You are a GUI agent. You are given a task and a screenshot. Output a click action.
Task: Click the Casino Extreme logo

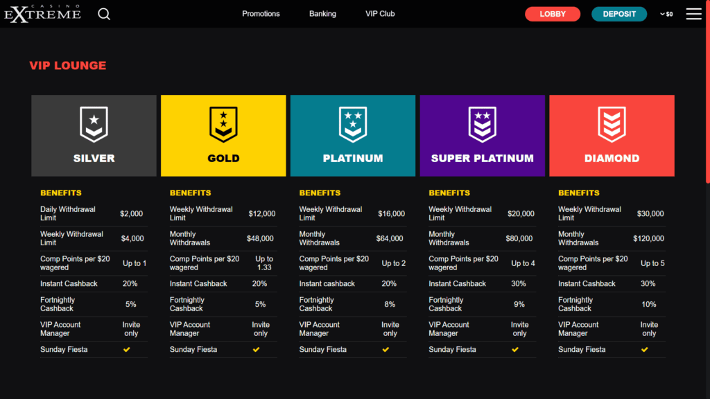click(x=43, y=14)
